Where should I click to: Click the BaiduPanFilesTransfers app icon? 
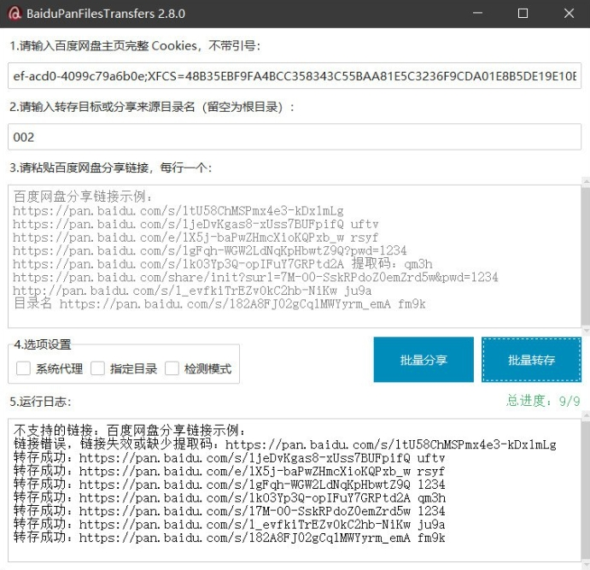coord(15,14)
